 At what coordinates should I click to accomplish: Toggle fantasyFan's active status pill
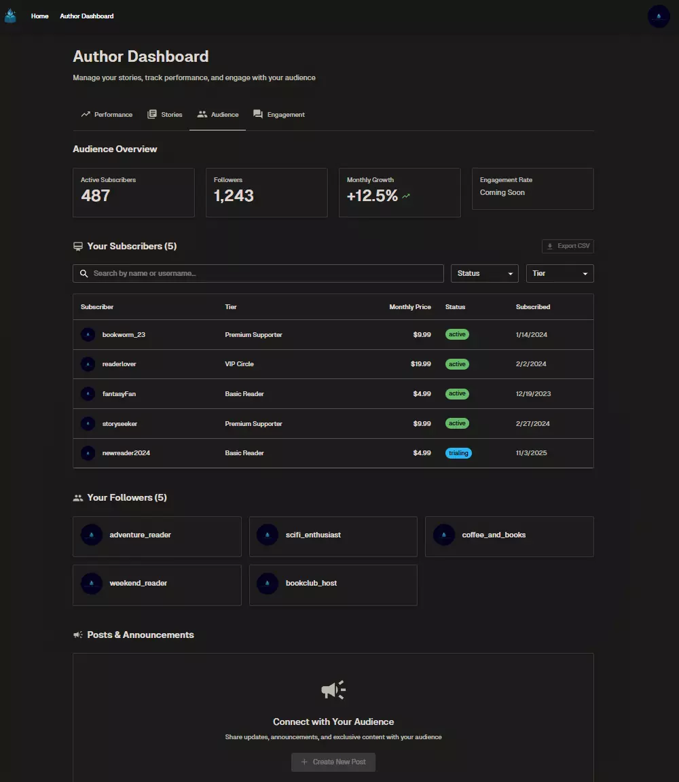point(457,393)
